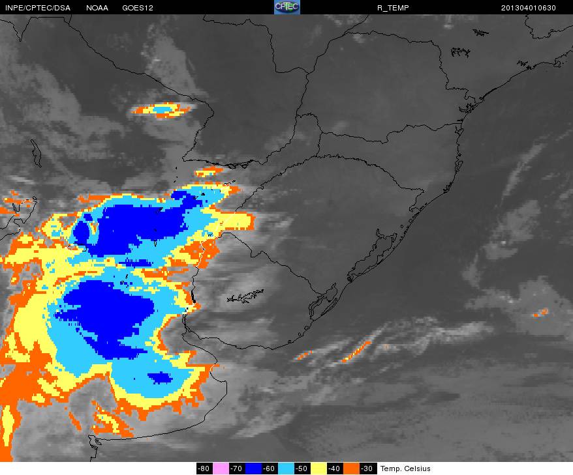Click the -40 legend value
573x475 pixels.
click(x=335, y=468)
